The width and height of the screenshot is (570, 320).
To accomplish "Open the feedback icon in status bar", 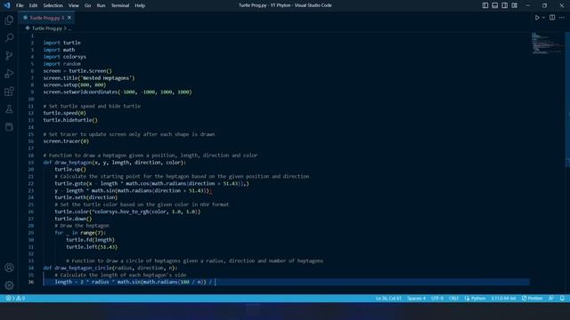I will [x=551, y=299].
